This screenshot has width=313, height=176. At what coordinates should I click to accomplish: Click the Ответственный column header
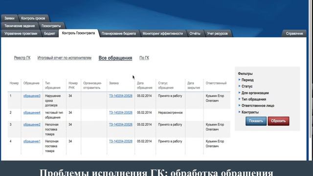(x=216, y=83)
